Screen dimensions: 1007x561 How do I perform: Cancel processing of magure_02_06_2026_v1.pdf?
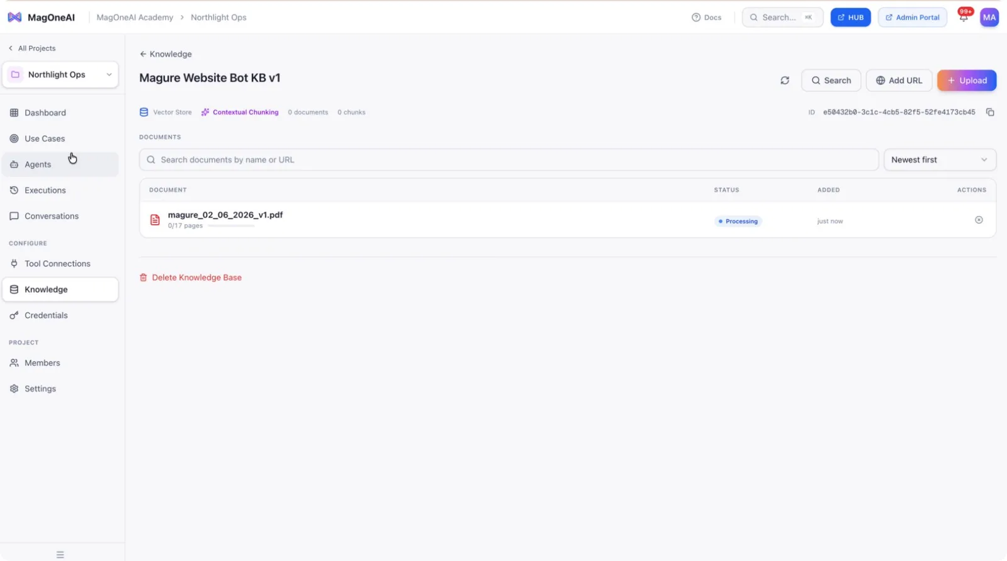979,220
